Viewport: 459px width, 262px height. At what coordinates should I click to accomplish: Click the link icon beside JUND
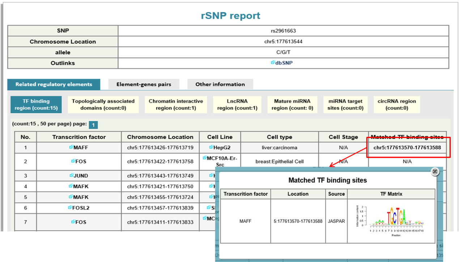(x=71, y=176)
